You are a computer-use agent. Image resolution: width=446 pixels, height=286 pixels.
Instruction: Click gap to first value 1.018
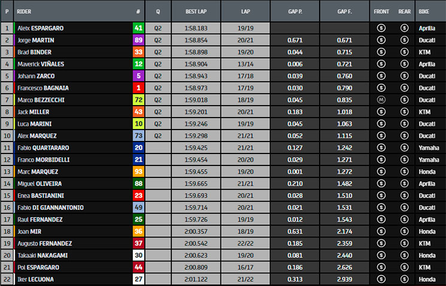click(344, 112)
